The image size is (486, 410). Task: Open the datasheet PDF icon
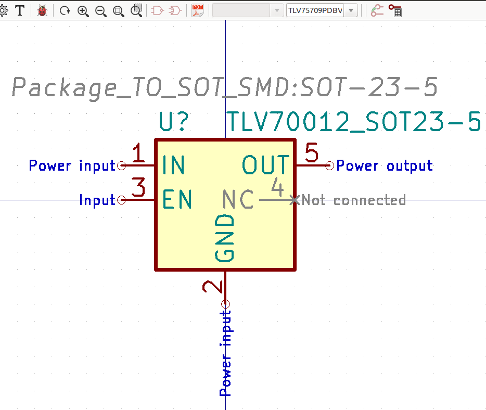(x=198, y=10)
